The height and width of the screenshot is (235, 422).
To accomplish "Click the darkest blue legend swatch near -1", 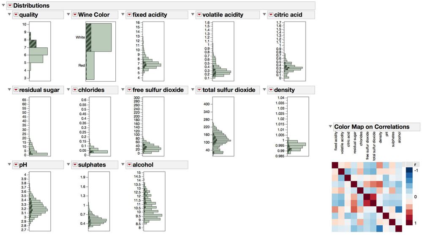I will [409, 170].
